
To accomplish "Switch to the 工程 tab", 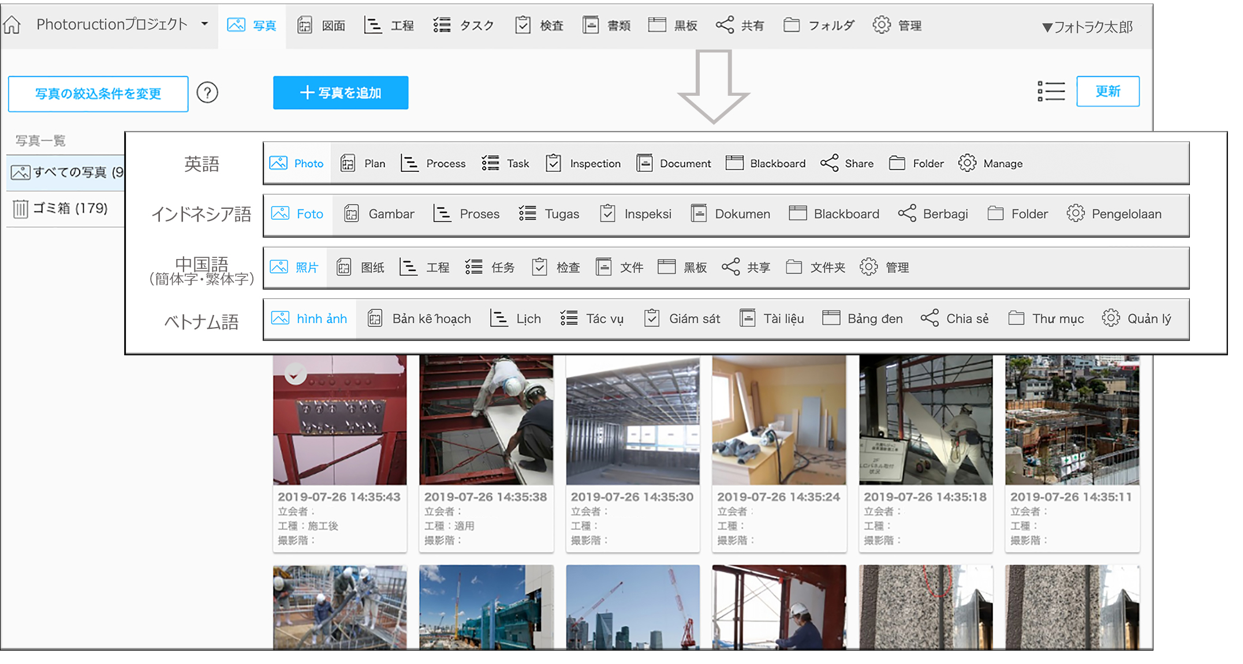I will pyautogui.click(x=389, y=25).
